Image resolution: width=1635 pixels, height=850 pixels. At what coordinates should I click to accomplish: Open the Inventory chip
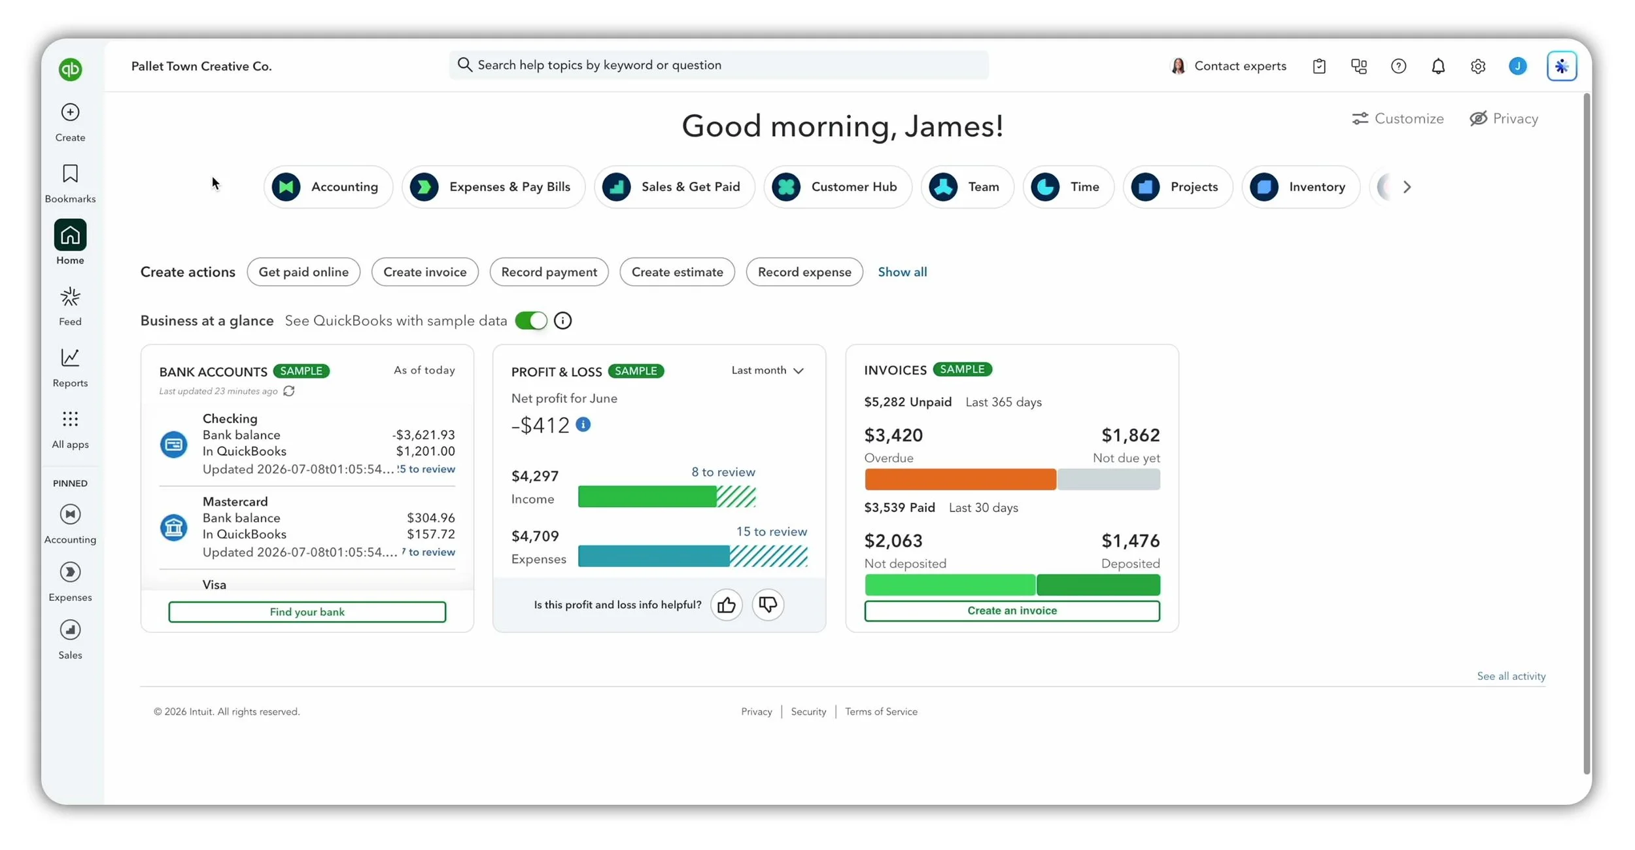(x=1300, y=187)
